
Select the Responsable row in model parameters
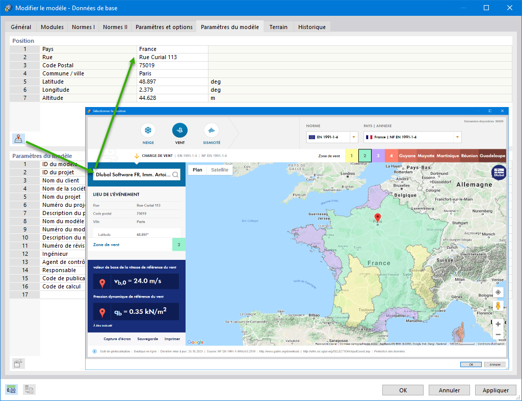tap(47, 270)
